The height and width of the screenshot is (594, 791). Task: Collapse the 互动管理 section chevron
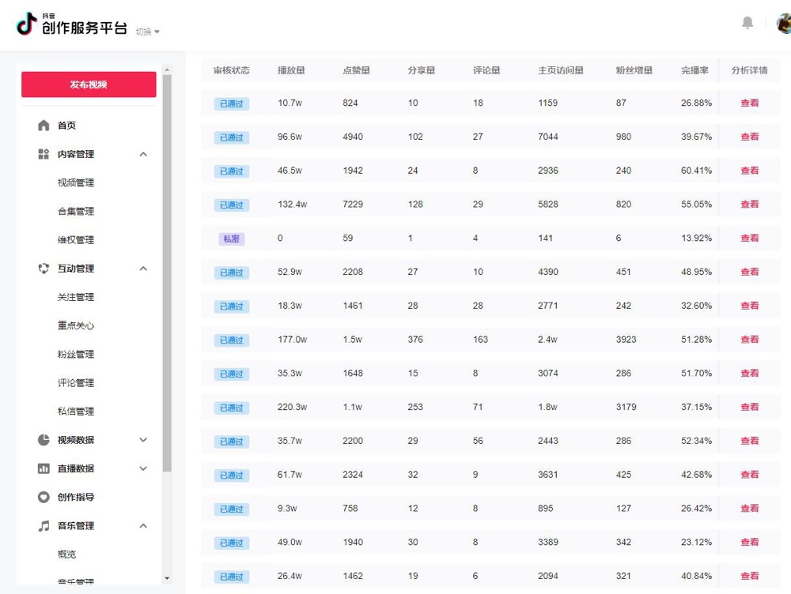click(143, 269)
